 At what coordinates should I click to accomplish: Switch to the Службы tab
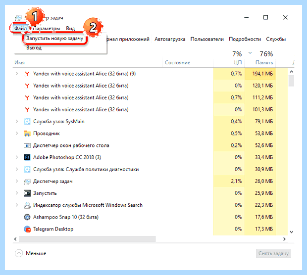pyautogui.click(x=276, y=39)
